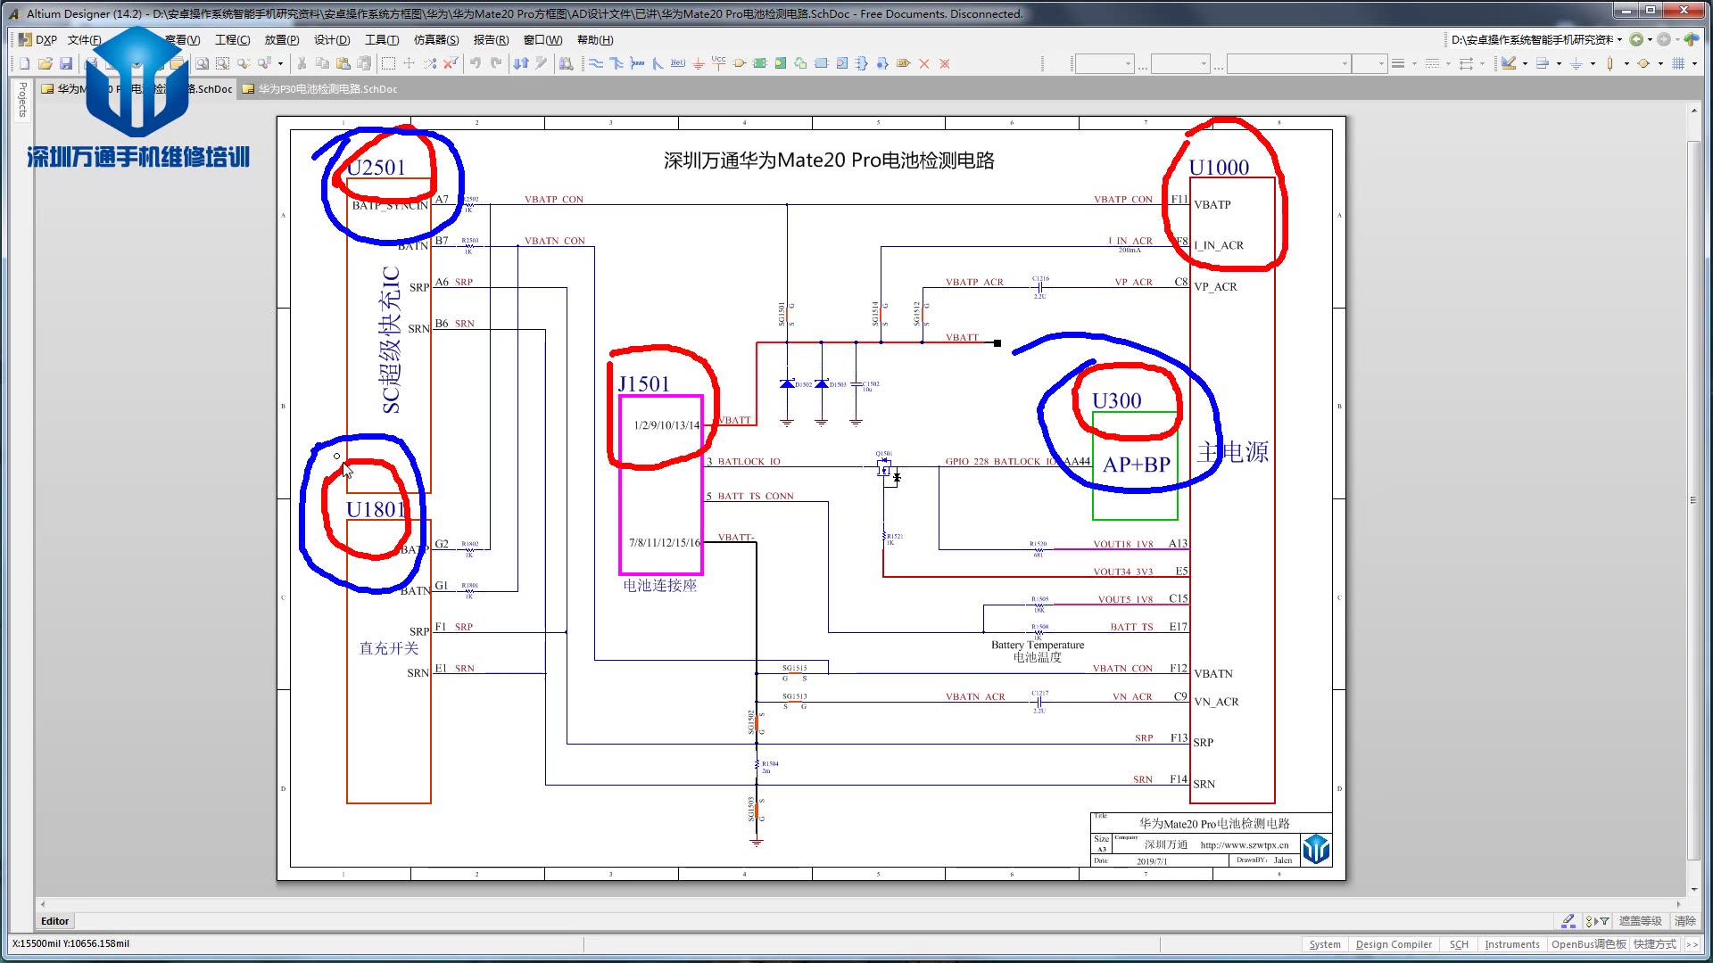Image resolution: width=1713 pixels, height=963 pixels.
Task: Open the second formatting combo box
Action: [1179, 63]
